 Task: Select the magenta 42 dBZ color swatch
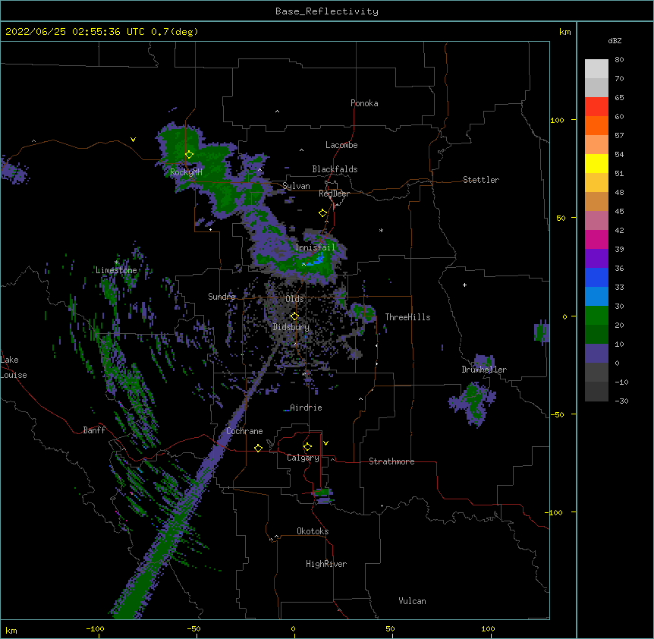(596, 239)
